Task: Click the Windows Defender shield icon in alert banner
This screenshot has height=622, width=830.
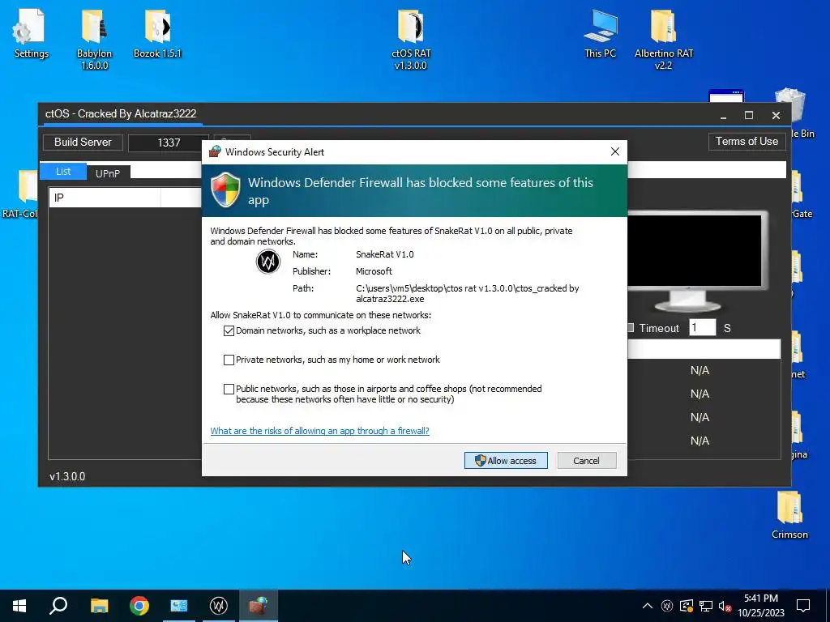Action: (225, 190)
